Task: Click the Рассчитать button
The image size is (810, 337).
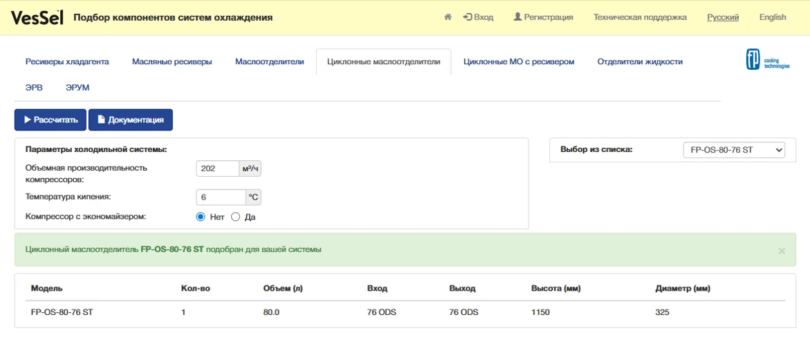Action: coord(50,119)
